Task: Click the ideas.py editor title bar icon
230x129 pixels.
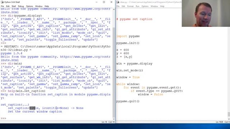Action: tap(118, 2)
